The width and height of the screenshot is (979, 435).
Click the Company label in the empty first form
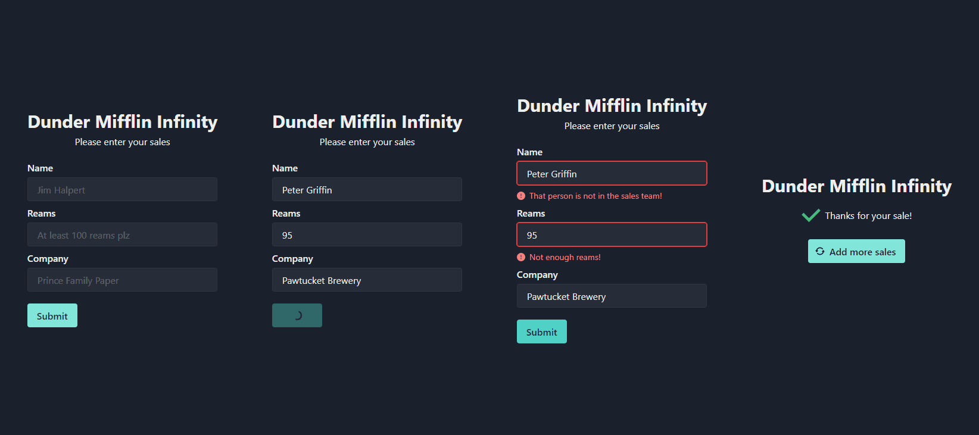point(48,258)
